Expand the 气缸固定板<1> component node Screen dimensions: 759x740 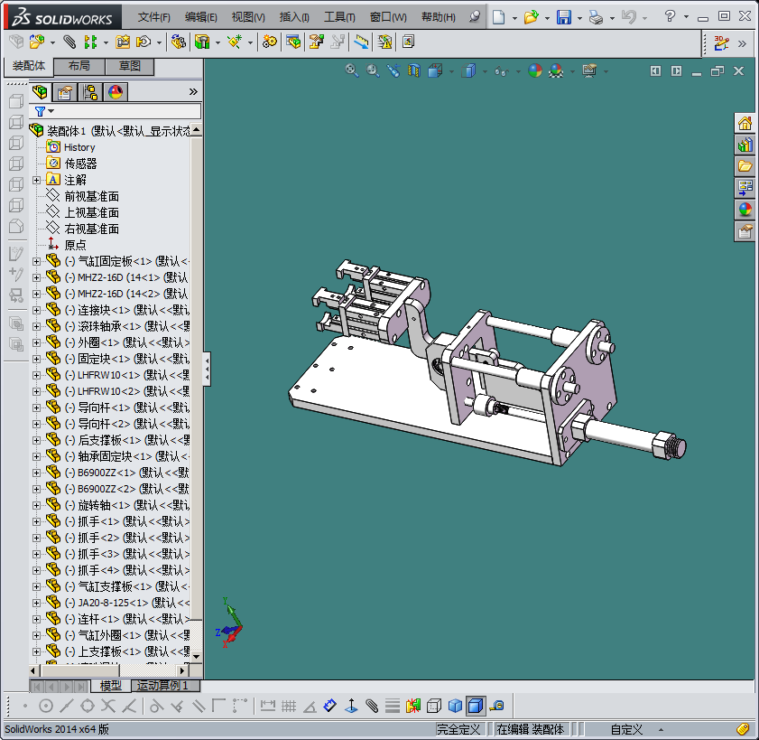point(37,261)
